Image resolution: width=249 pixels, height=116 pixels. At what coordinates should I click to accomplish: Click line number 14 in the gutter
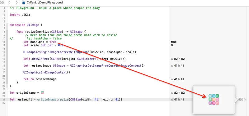(x=4, y=52)
